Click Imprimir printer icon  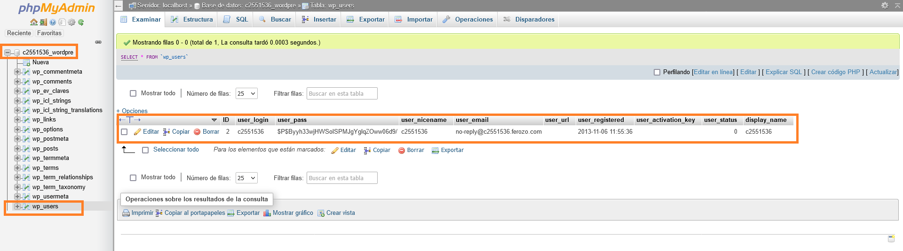(x=126, y=213)
